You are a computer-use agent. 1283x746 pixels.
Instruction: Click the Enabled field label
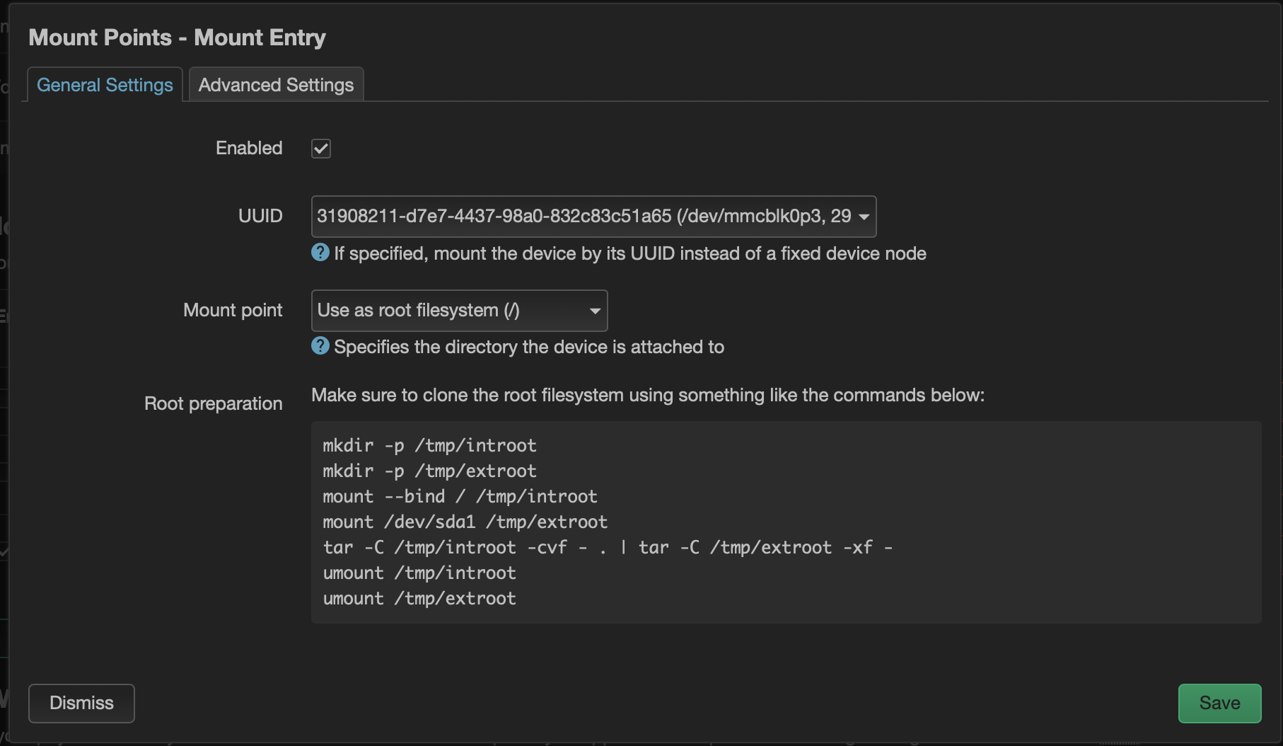point(249,148)
